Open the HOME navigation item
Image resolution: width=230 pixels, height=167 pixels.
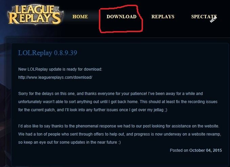click(x=80, y=17)
